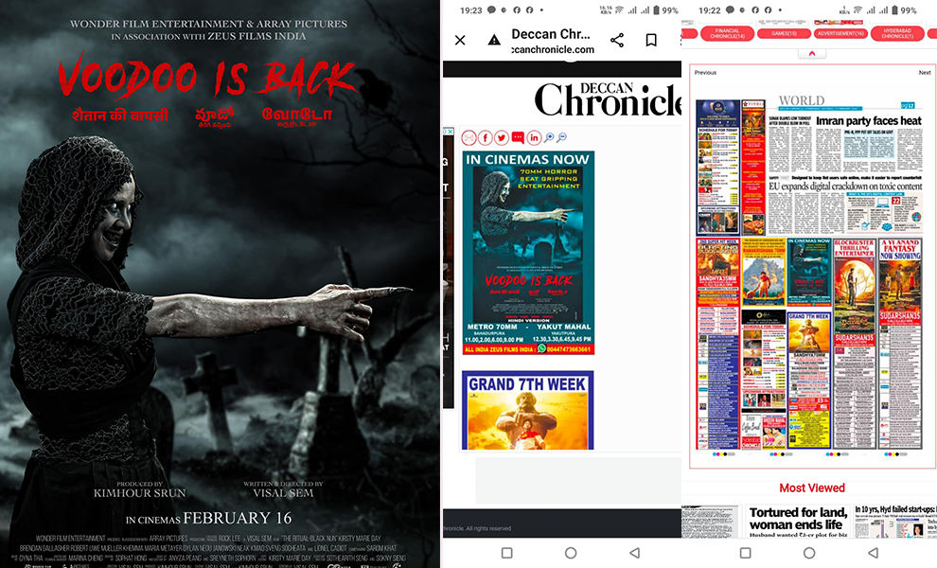Bookmark the Deccan Chronicle page
The width and height of the screenshot is (937, 568).
[x=651, y=40]
